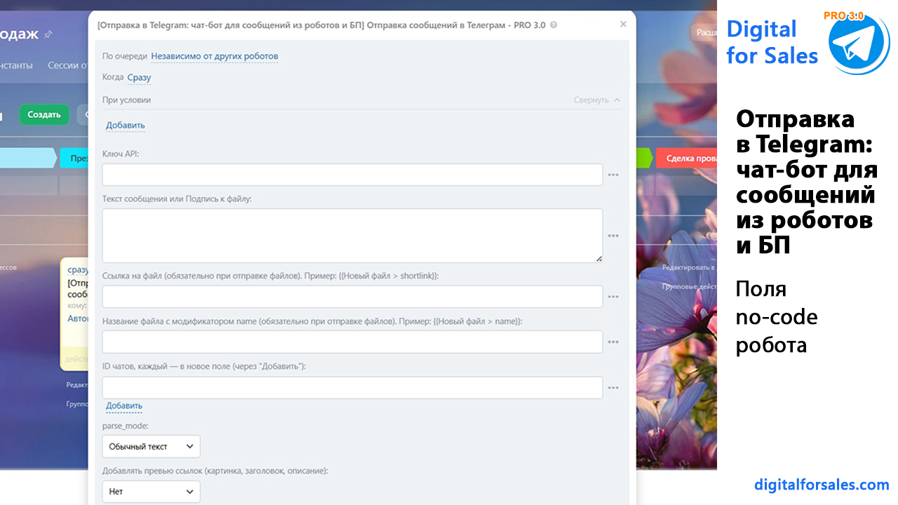Change the "Сразу" timing setting
This screenshot has width=898, height=505.
coord(139,78)
